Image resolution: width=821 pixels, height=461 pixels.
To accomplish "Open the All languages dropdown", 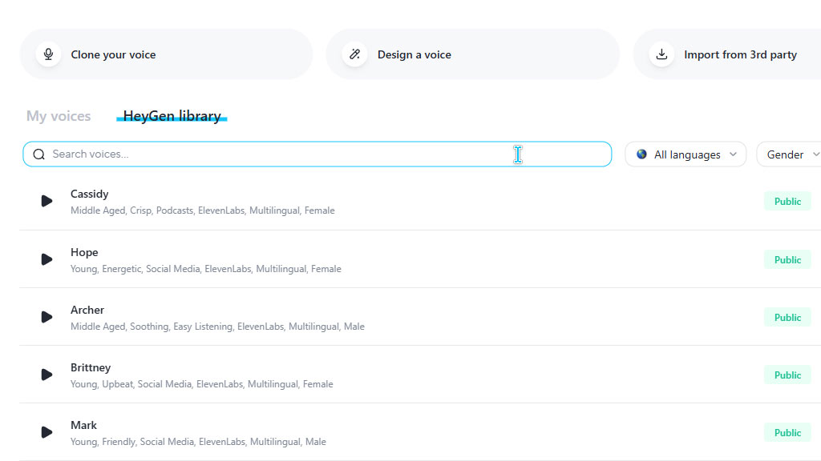I will 686,154.
